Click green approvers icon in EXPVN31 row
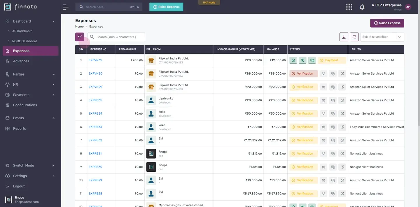This screenshot has width=420, height=207. [303, 60]
